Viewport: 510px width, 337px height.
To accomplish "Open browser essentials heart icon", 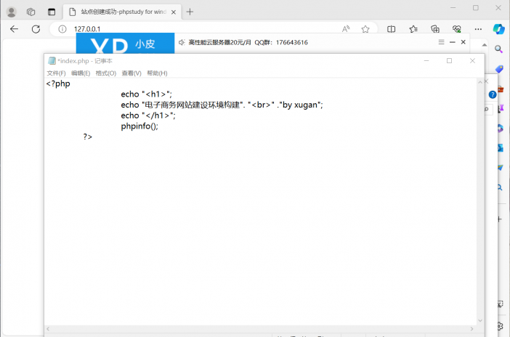I will pyautogui.click(x=457, y=29).
